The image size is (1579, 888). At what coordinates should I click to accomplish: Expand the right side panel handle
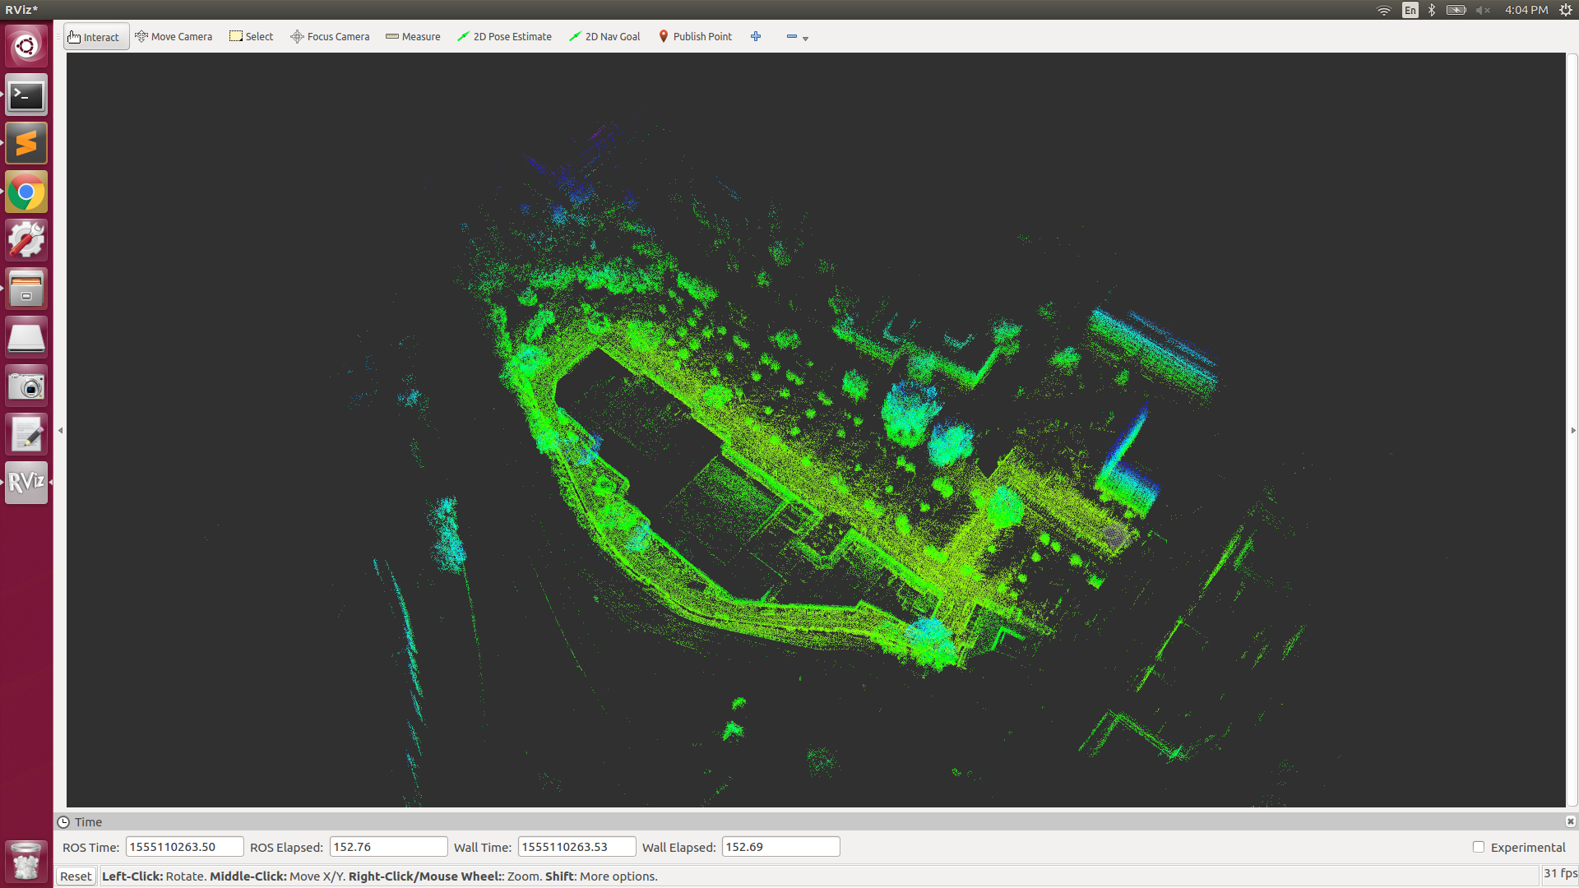click(x=1572, y=430)
